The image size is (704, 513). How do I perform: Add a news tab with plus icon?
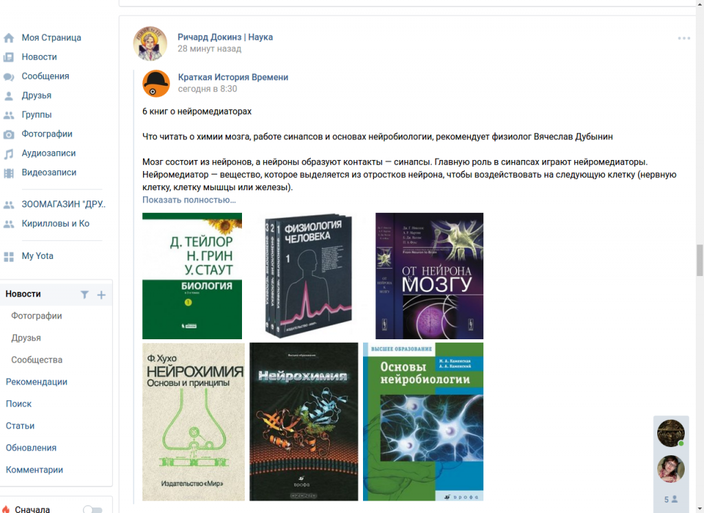pos(102,295)
